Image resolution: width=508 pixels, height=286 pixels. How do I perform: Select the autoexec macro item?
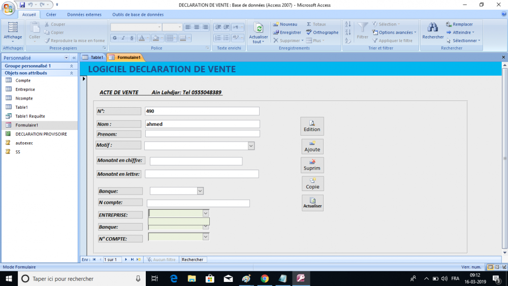tap(24, 143)
